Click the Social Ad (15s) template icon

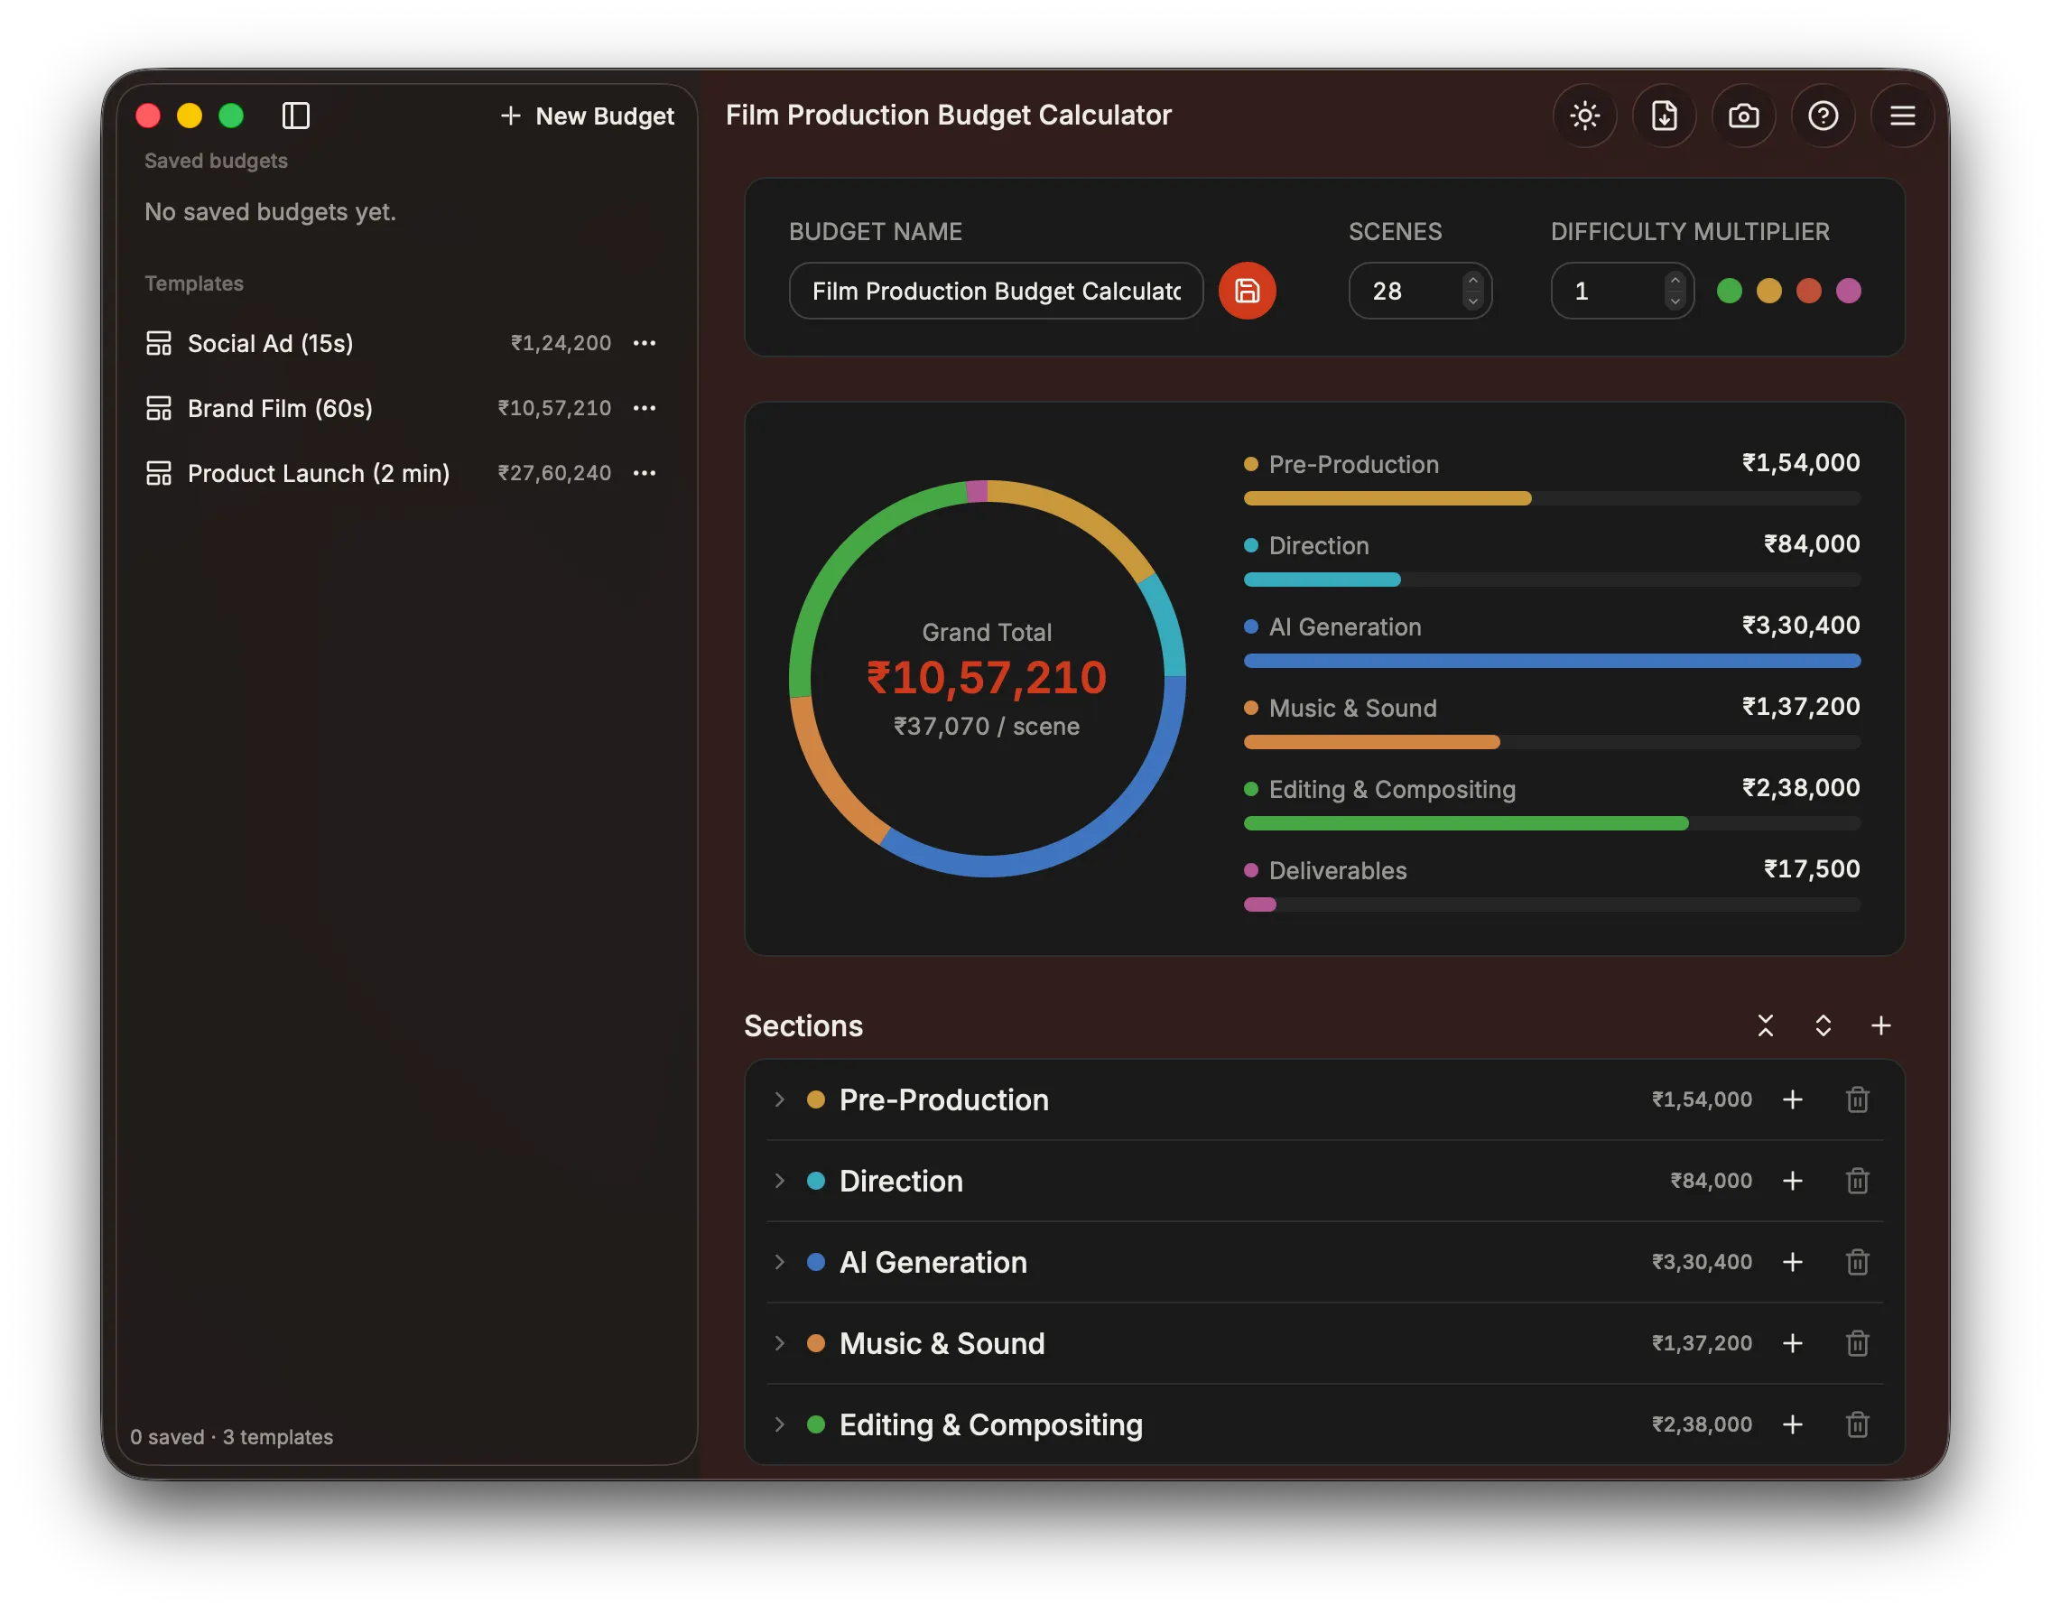click(159, 343)
